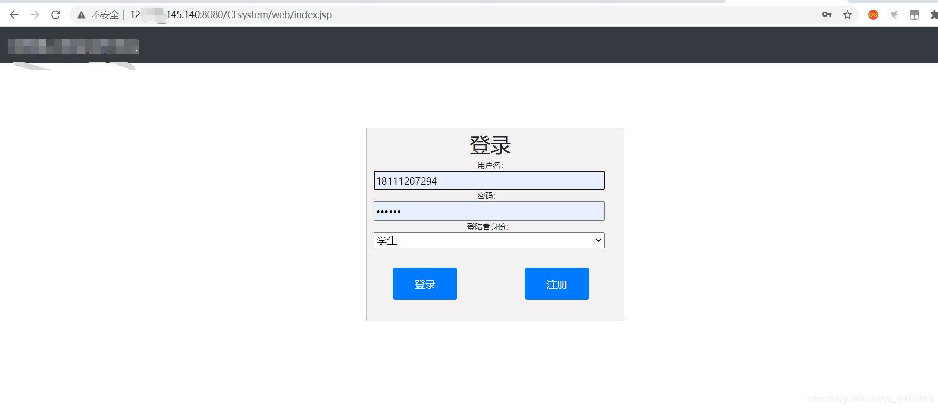This screenshot has height=408, width=938.
Task: Open the extensions puzzle piece icon
Action: 934,15
